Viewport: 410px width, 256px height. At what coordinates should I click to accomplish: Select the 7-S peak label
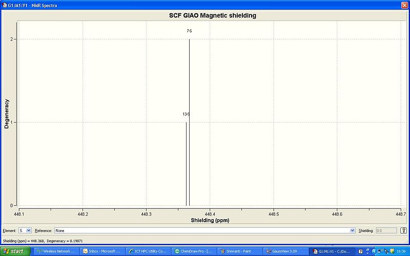pos(189,31)
